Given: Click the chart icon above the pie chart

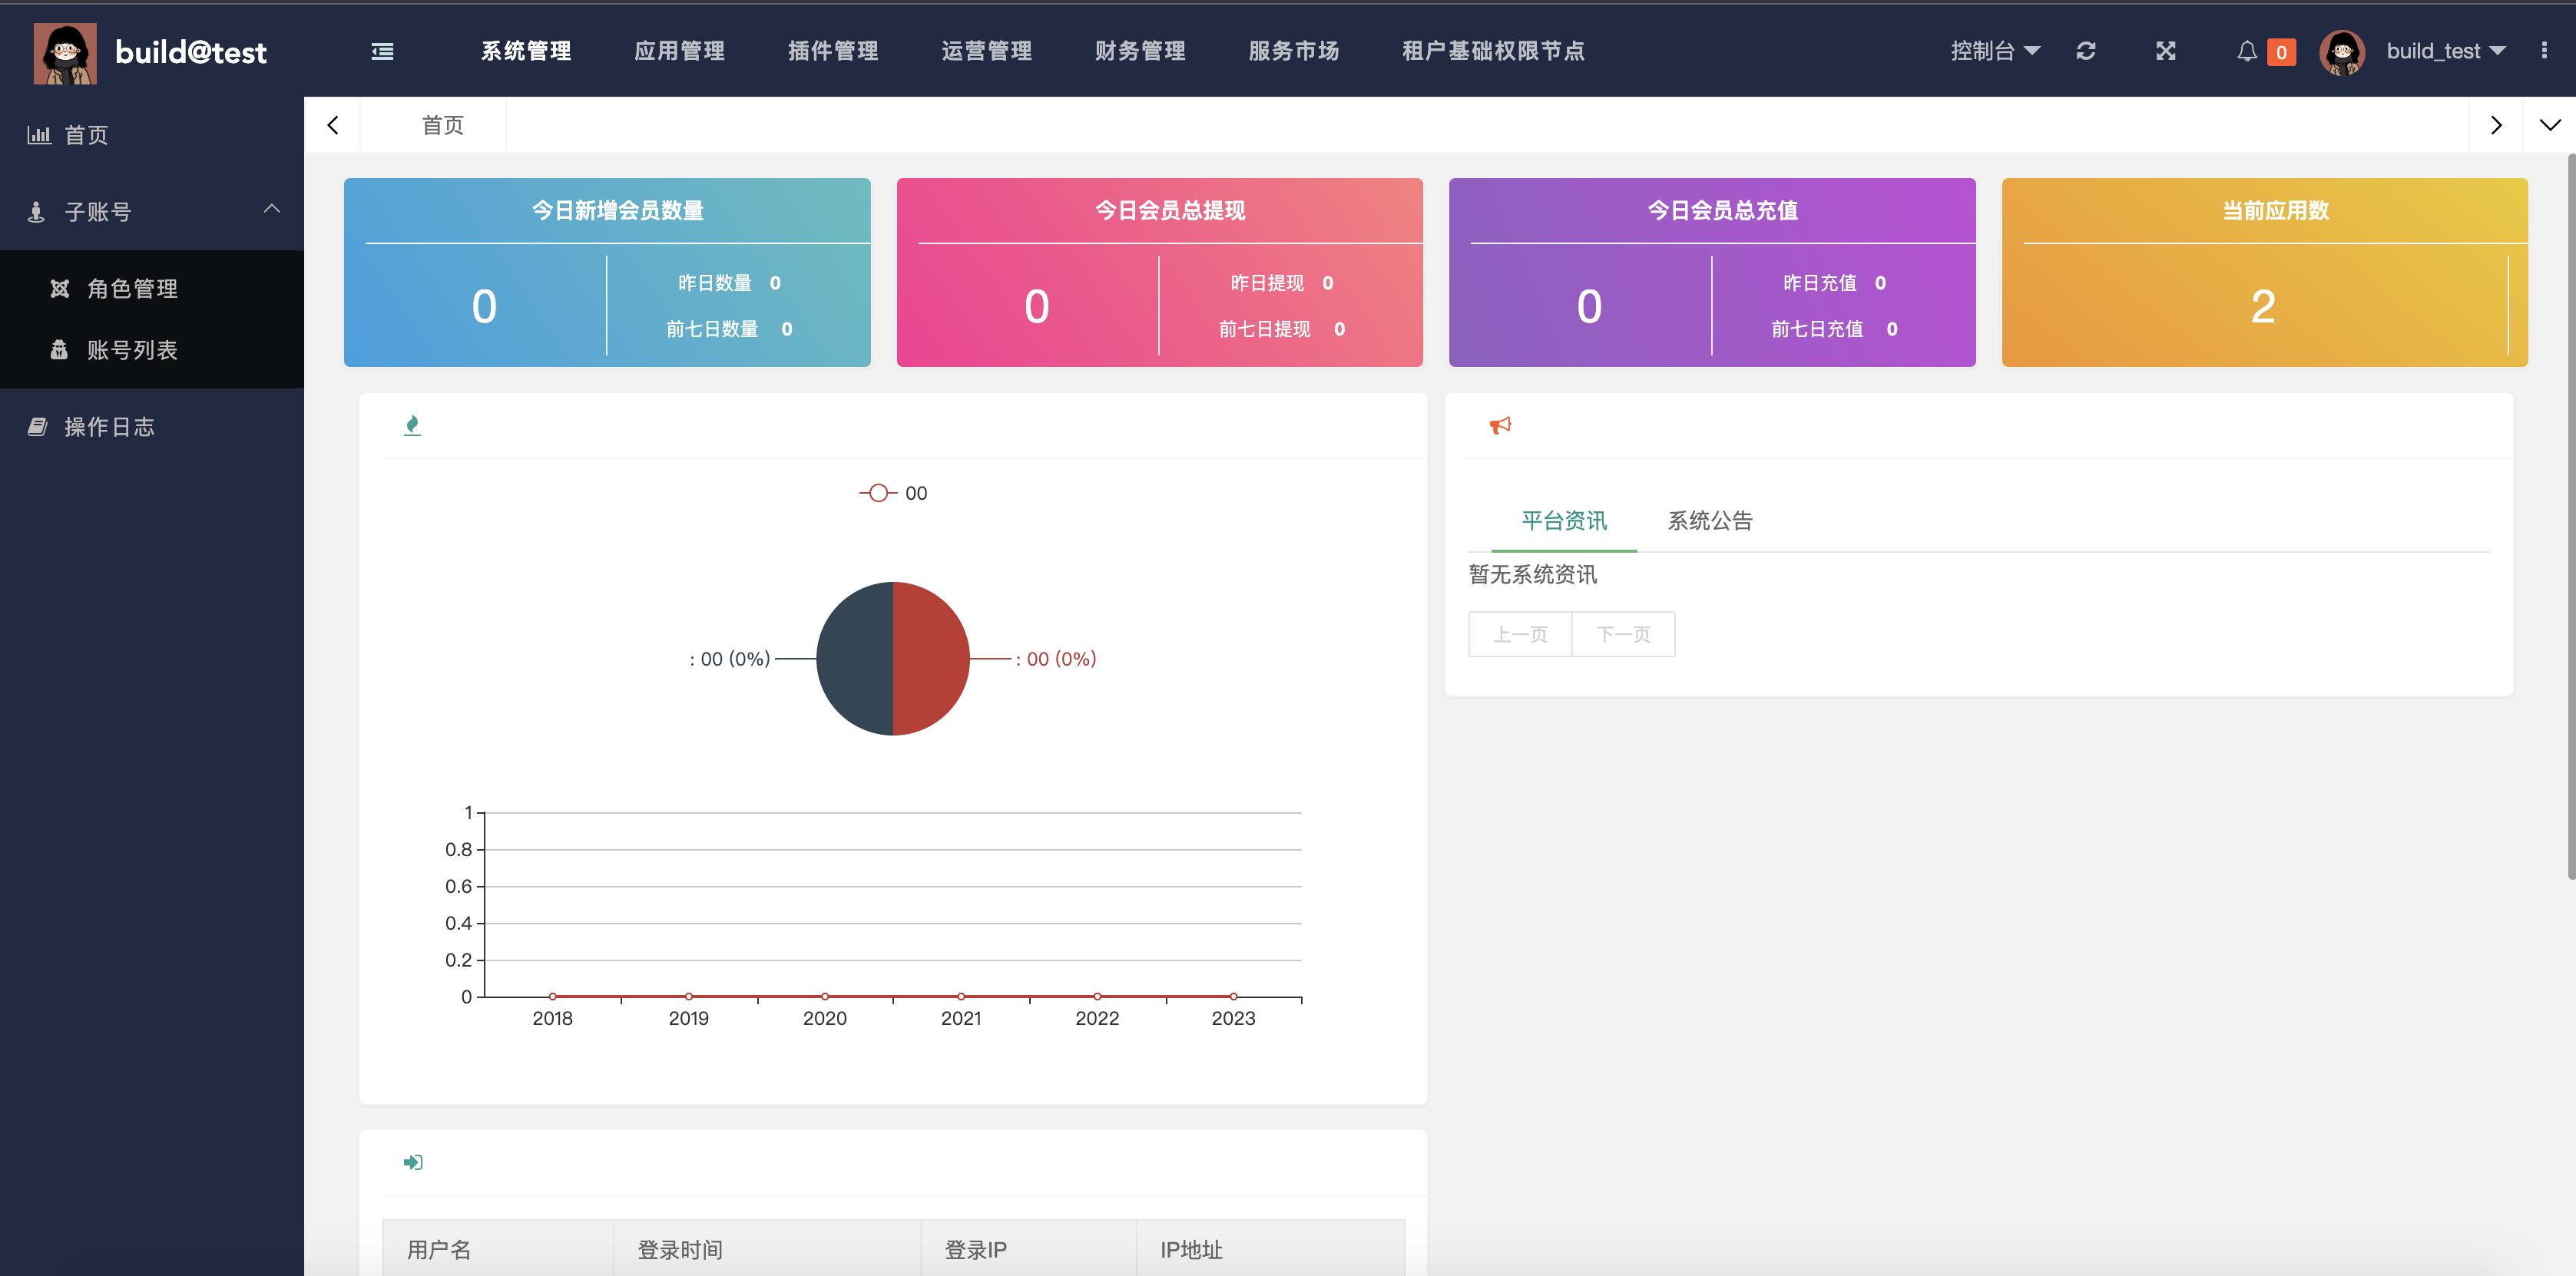Looking at the screenshot, I should 412,424.
